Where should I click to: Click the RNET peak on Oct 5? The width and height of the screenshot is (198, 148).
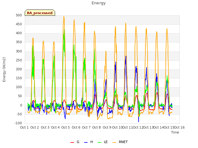point(64,17)
